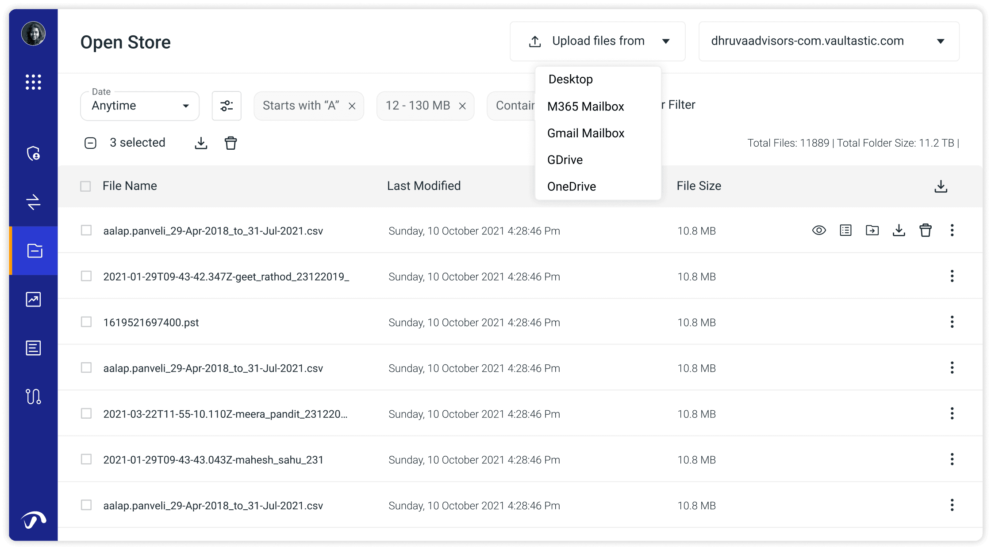The width and height of the screenshot is (991, 549).
Task: Open the dhruvaadvisors-com.vaultastic.com domain dropdown
Action: (x=829, y=41)
